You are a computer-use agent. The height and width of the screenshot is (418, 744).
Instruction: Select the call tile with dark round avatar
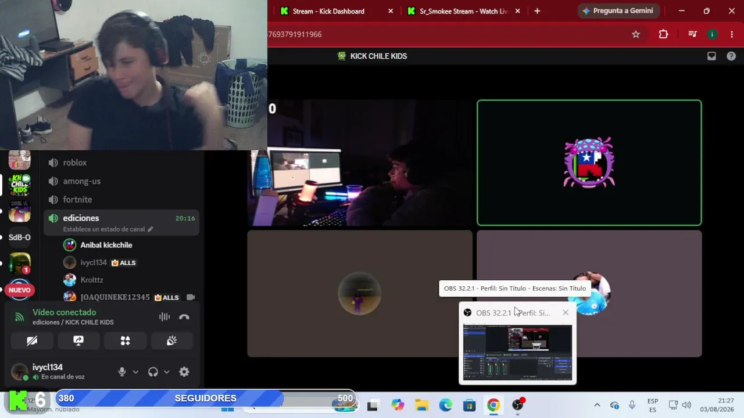click(360, 294)
